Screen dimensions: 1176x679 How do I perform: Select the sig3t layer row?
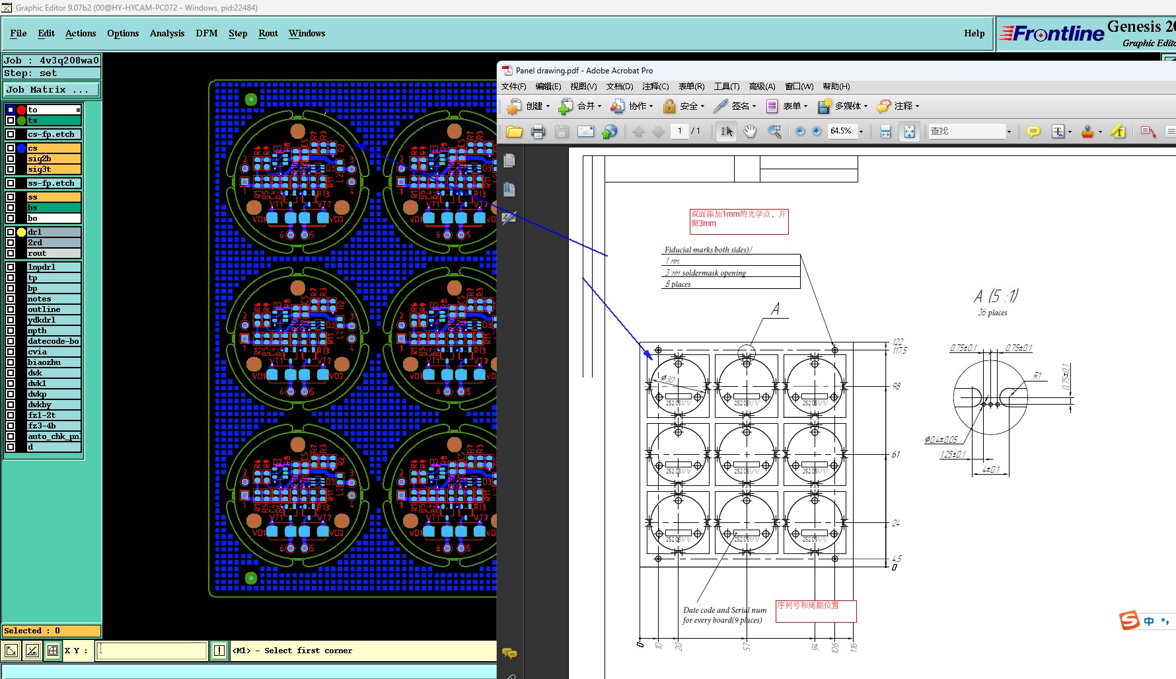[x=54, y=169]
